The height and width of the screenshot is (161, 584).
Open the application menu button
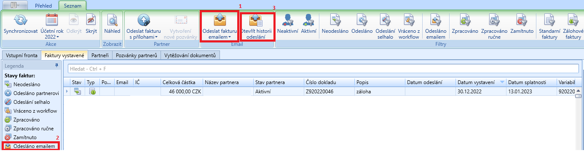pyautogui.click(x=15, y=5)
